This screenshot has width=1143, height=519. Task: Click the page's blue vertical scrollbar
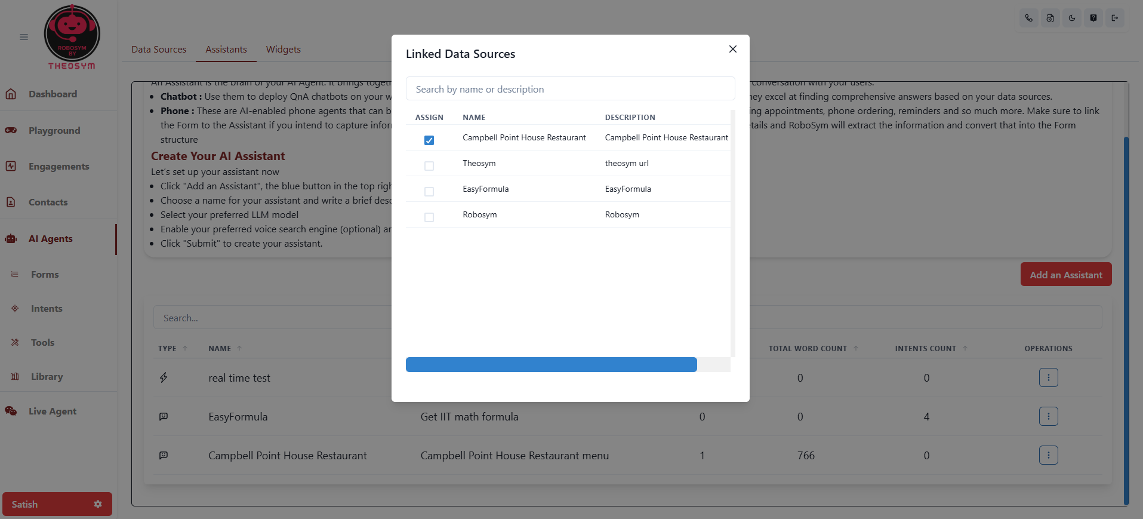pos(1126,320)
